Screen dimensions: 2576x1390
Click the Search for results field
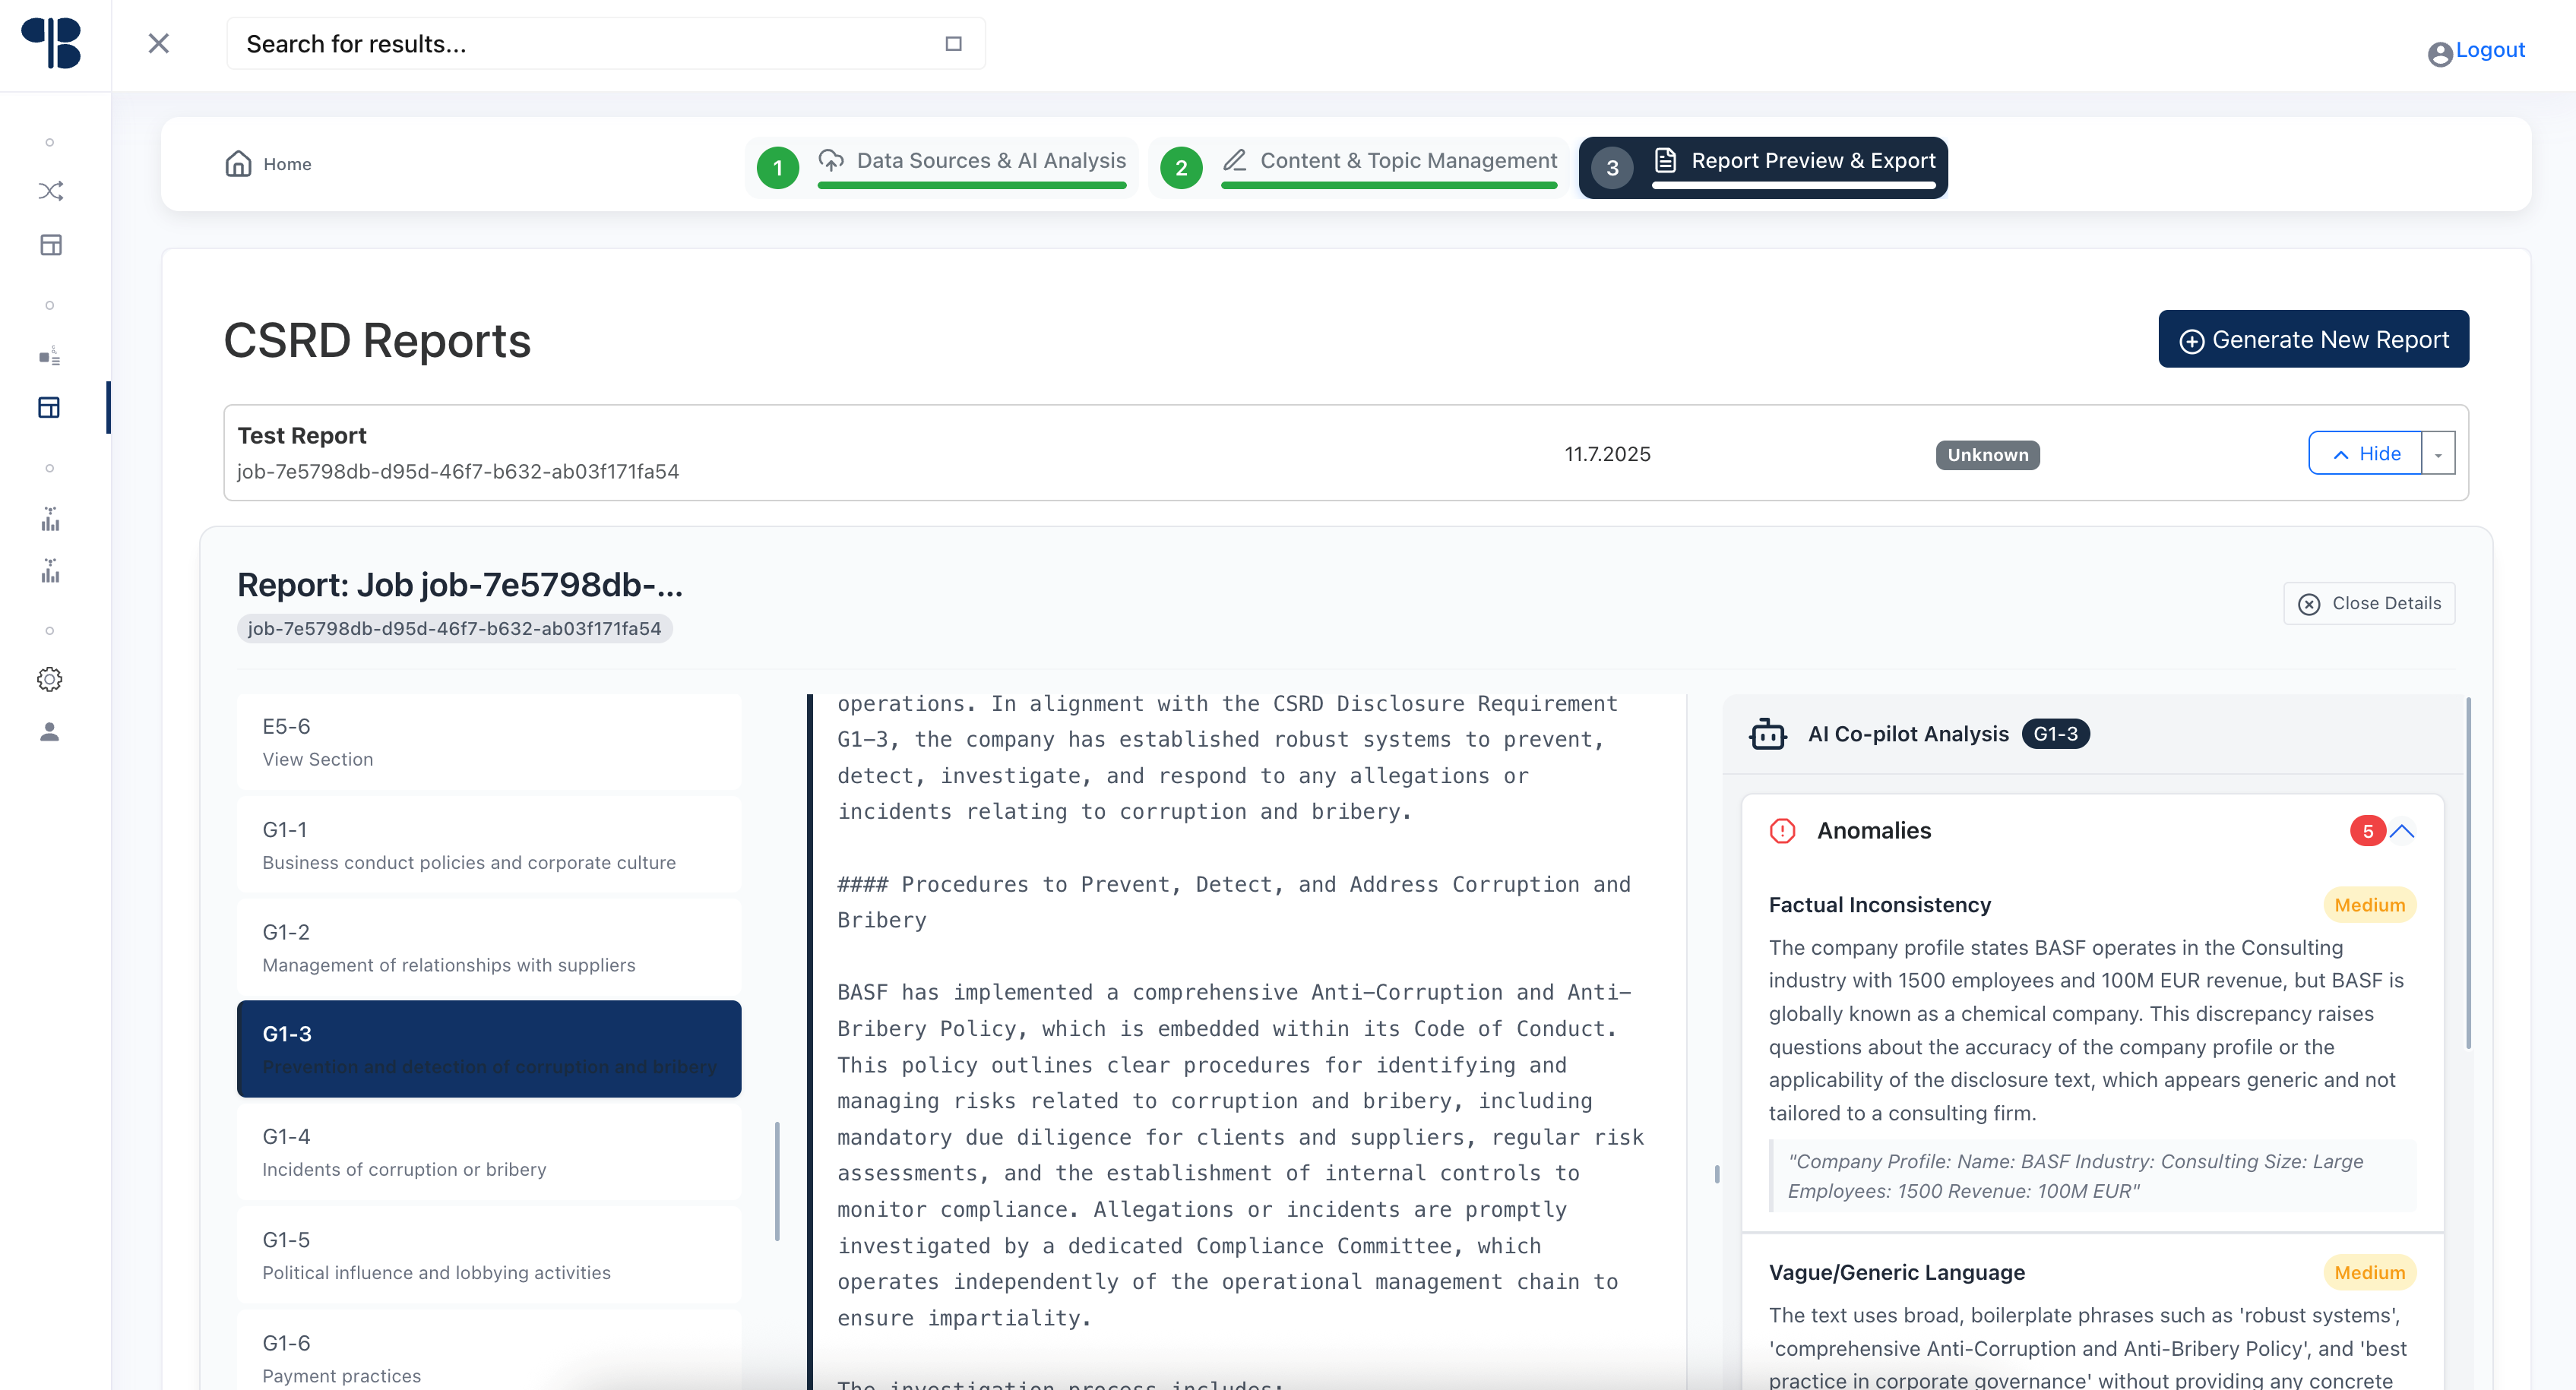605,44
